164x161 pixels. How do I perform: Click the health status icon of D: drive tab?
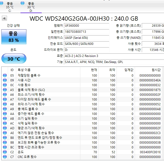click(22, 3)
